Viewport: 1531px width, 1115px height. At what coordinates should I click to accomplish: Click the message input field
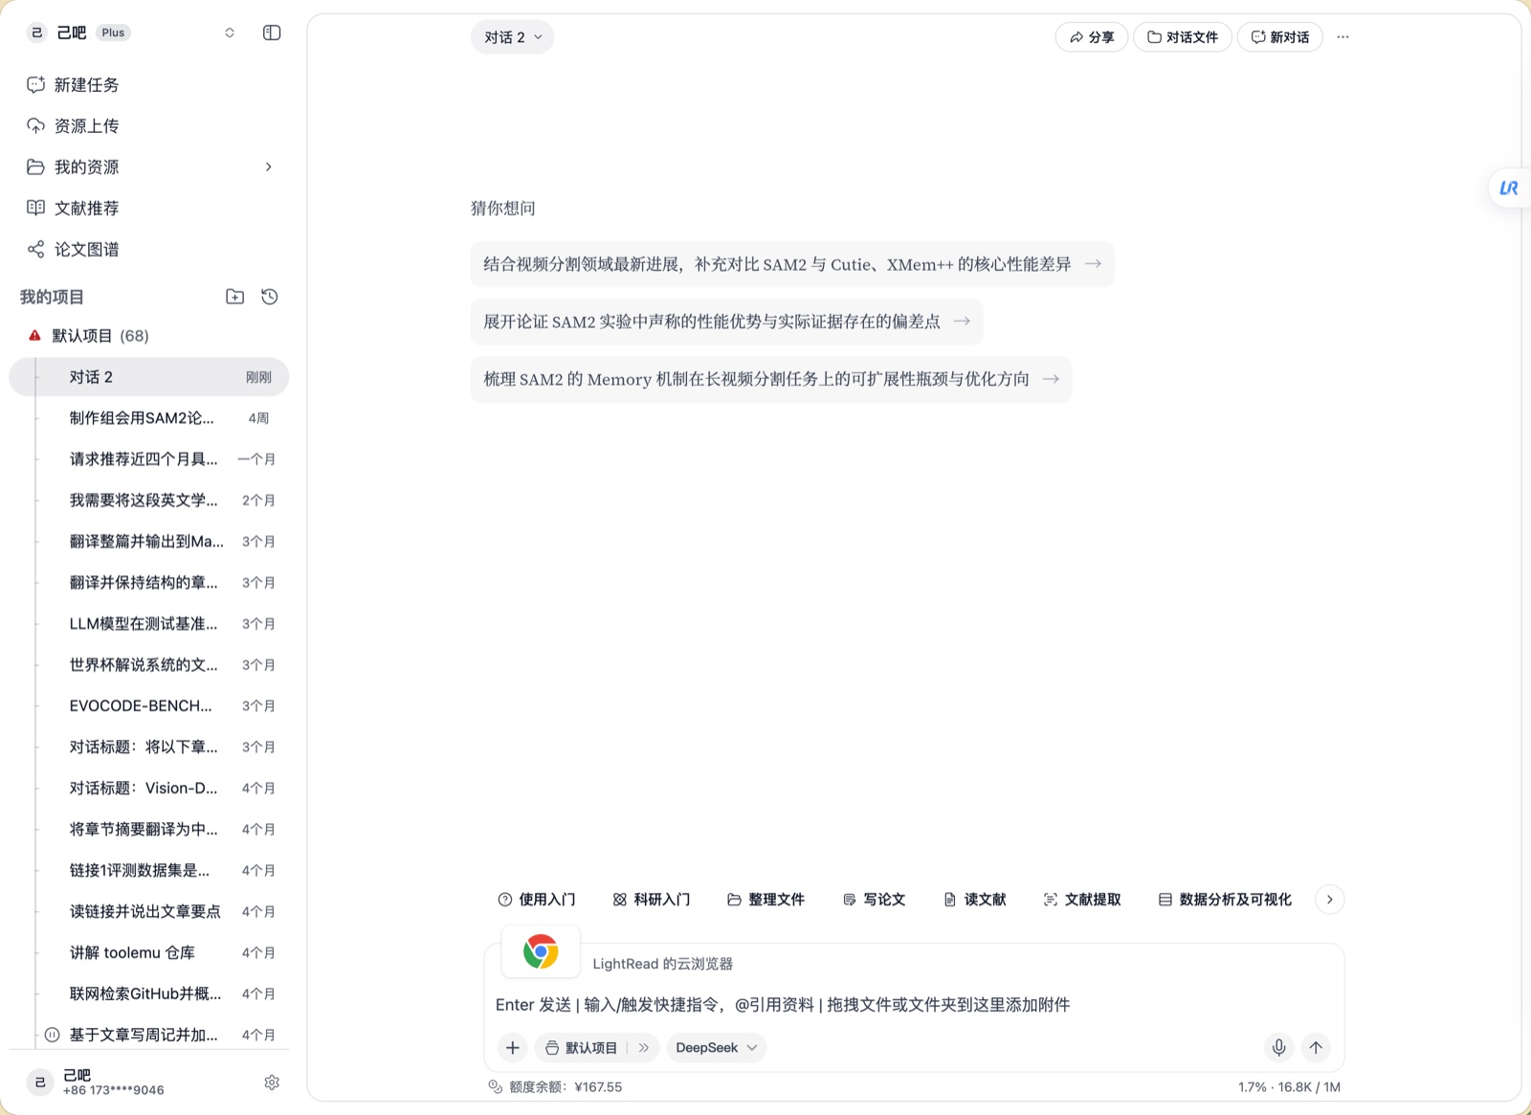pos(914,1005)
